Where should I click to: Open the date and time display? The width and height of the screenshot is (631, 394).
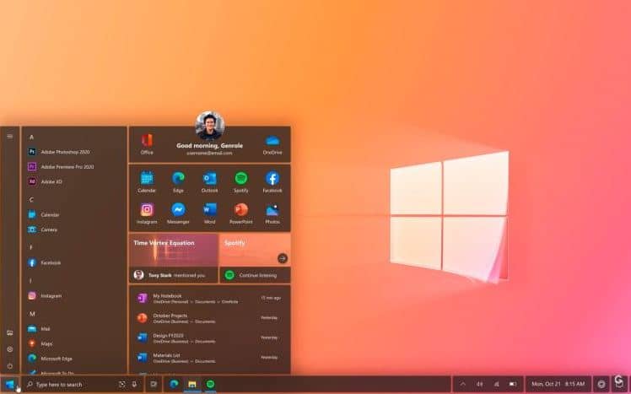pyautogui.click(x=558, y=385)
